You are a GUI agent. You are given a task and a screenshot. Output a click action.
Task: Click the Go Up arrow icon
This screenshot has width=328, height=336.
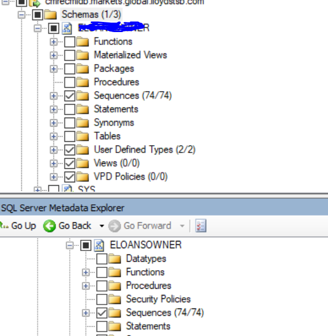(4, 226)
